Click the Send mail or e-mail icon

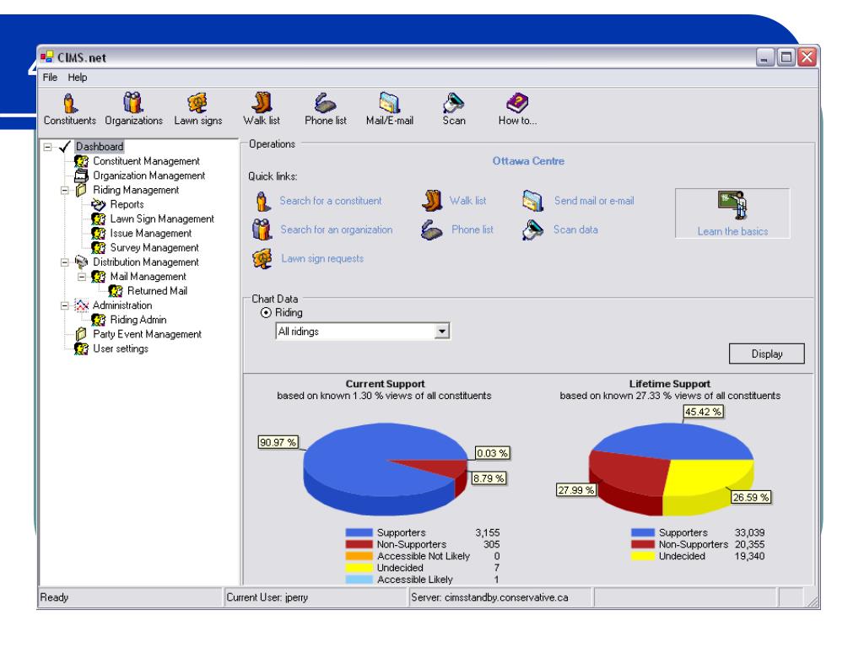pos(533,201)
